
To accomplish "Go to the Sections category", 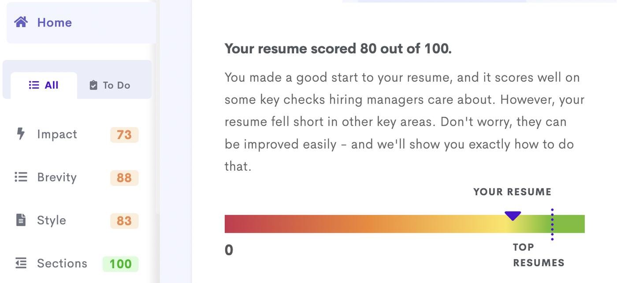I will coord(62,263).
